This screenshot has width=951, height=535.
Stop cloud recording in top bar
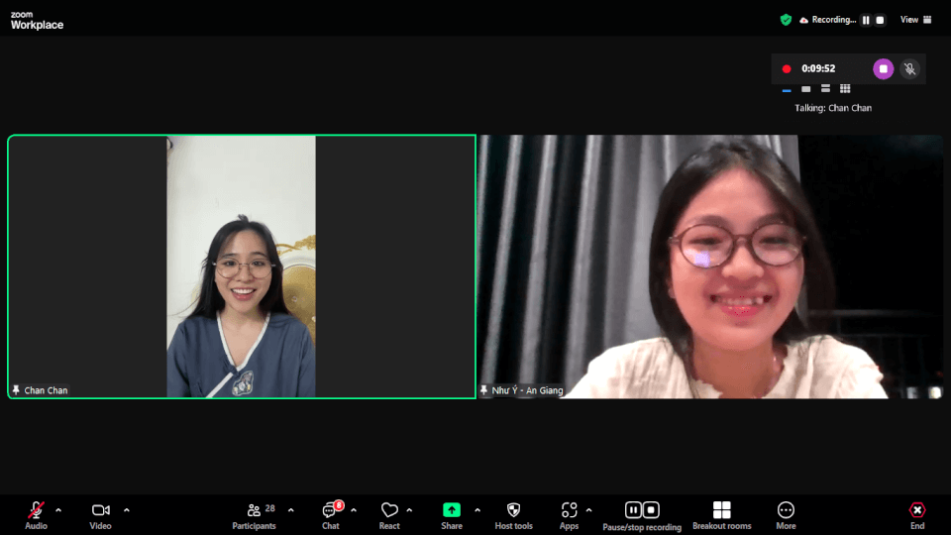click(880, 20)
